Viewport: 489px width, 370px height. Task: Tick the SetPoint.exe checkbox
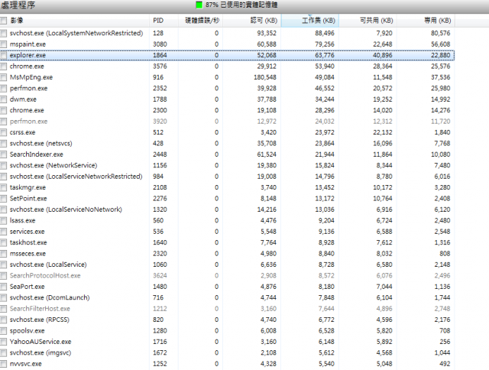(x=3, y=199)
